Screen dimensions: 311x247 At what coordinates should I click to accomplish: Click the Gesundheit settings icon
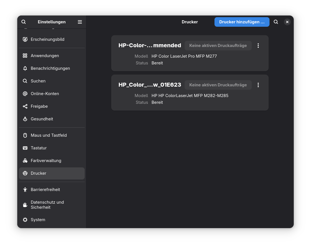click(x=25, y=119)
